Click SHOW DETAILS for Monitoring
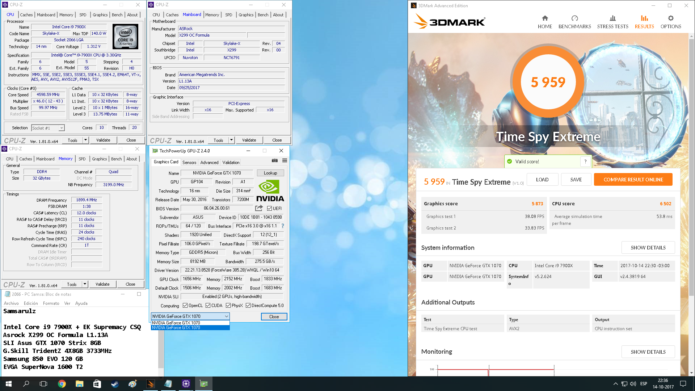Viewport: 695px width, 391px height. [648, 352]
